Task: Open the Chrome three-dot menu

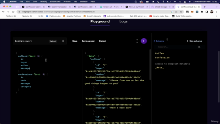Action: pos(217,12)
